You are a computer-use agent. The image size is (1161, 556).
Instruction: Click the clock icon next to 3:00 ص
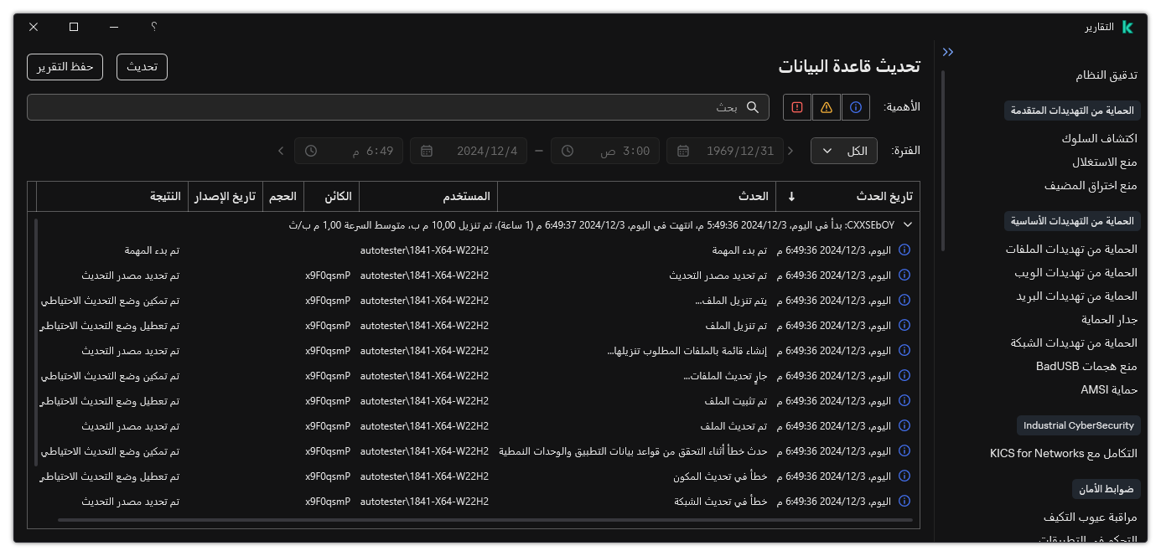click(568, 151)
